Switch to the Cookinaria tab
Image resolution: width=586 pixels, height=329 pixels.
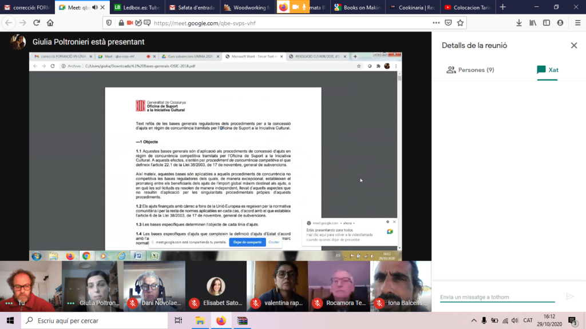tap(413, 7)
